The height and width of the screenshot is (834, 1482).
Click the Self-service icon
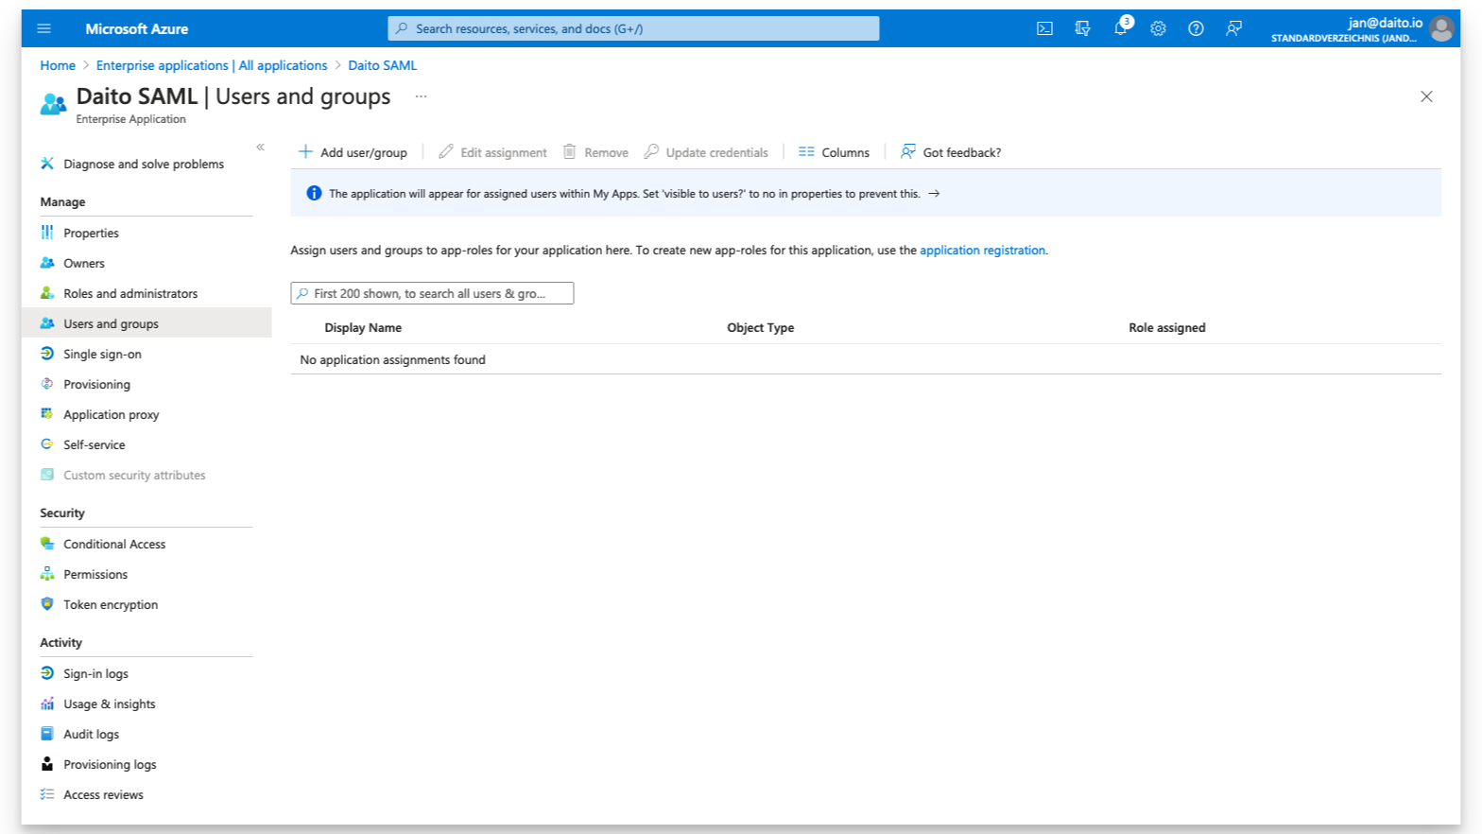(47, 444)
